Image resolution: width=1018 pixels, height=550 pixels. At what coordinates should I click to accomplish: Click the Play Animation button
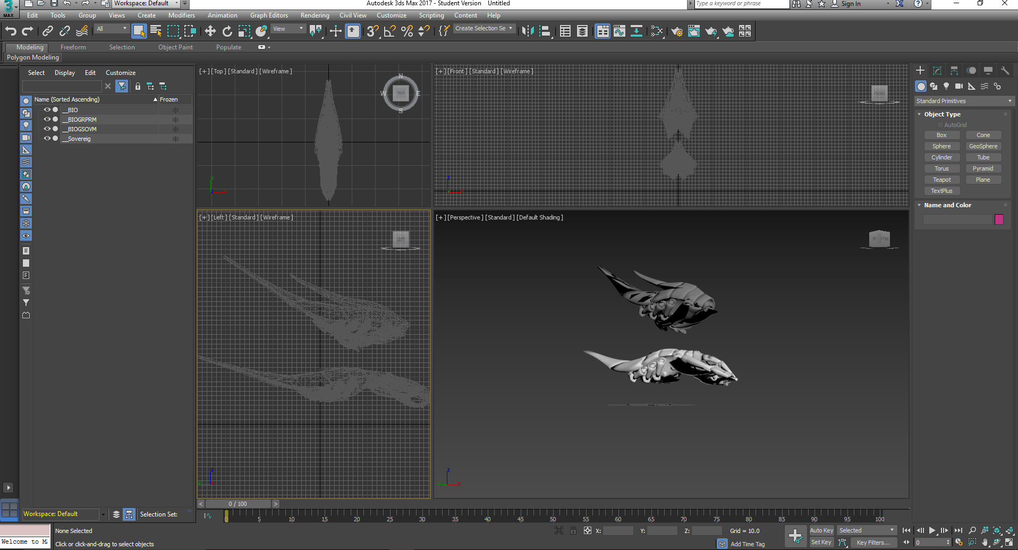932,530
